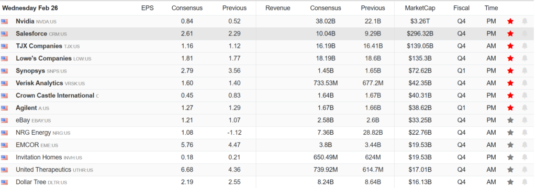Open the Dollar Tree DLTR:US link
The height and width of the screenshot is (188, 536).
41,182
